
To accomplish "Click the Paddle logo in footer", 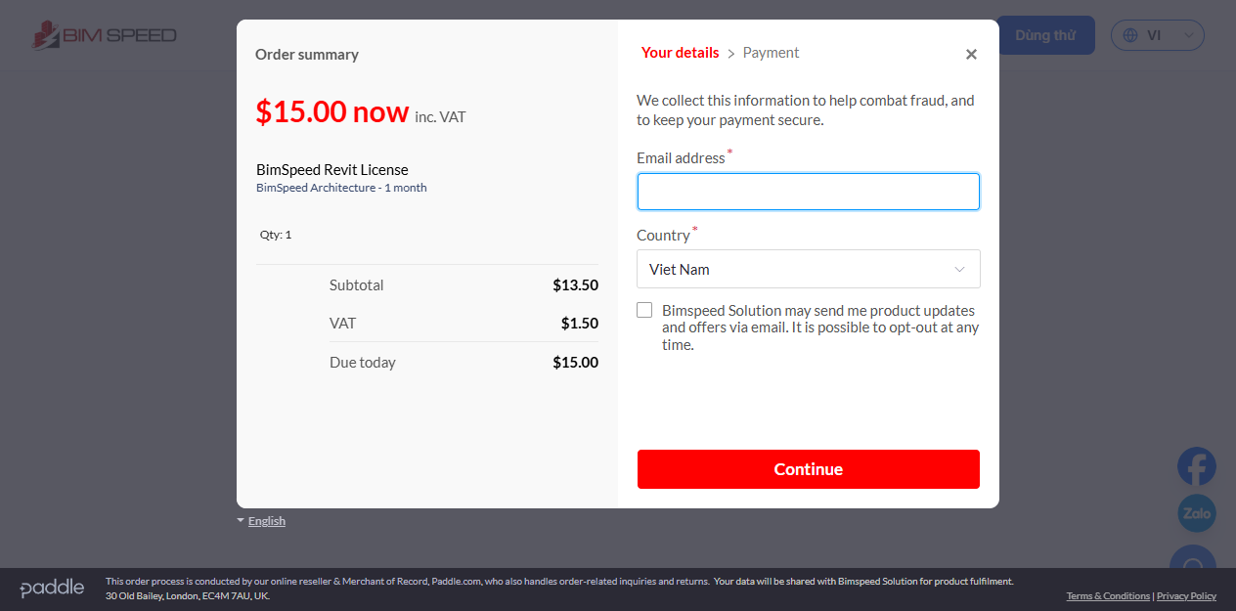I will 52,588.
